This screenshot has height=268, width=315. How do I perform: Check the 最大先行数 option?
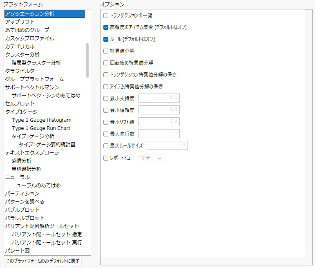106,134
